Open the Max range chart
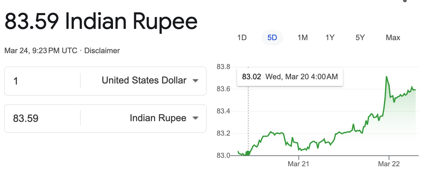The height and width of the screenshot is (174, 433). pyautogui.click(x=393, y=38)
